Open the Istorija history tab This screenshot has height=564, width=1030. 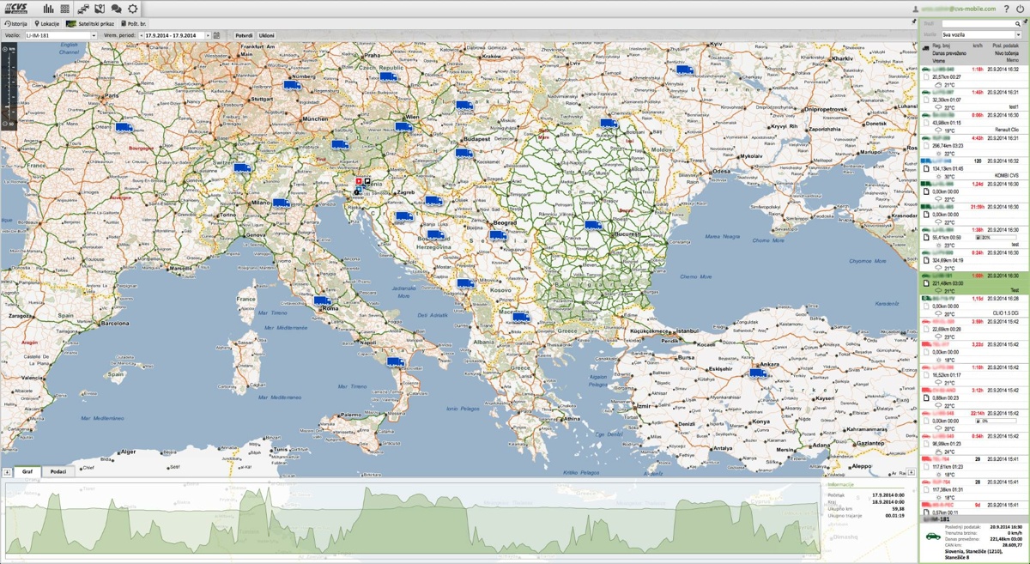(17, 24)
